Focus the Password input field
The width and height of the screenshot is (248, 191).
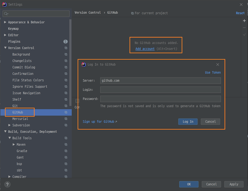tap(160, 99)
